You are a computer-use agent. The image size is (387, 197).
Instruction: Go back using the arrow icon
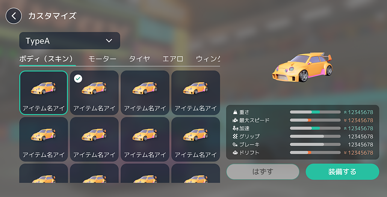point(14,16)
